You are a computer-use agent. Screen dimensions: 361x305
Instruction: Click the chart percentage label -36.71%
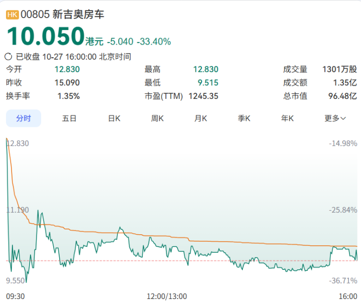(343, 281)
